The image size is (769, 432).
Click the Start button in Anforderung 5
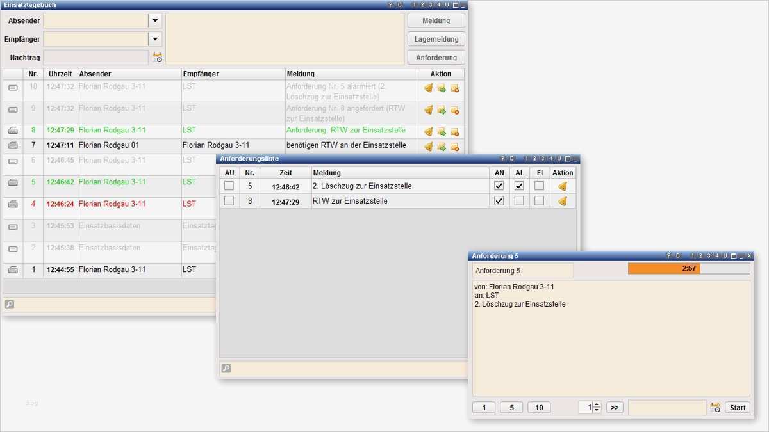[738, 408]
